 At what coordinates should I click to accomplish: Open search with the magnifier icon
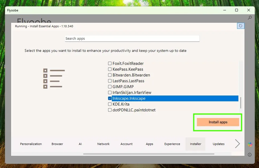[249, 17]
